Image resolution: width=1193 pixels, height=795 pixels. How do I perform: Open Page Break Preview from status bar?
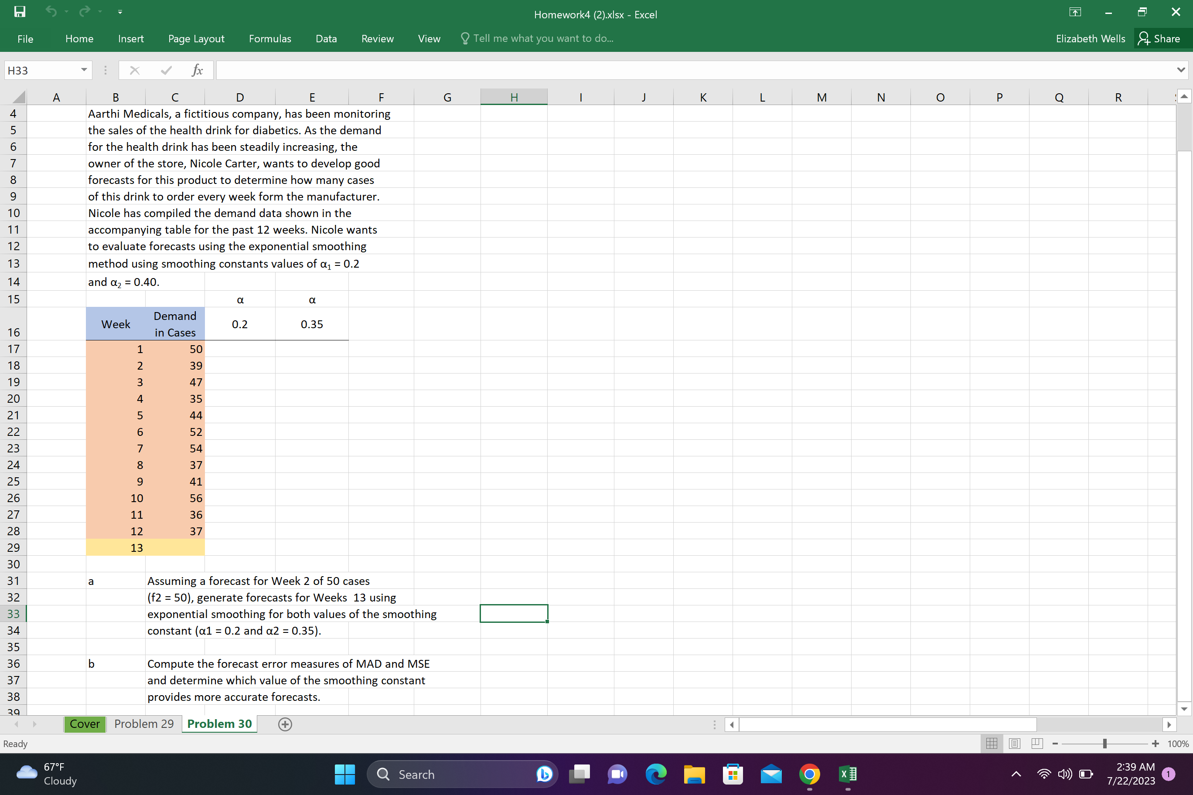1037,743
